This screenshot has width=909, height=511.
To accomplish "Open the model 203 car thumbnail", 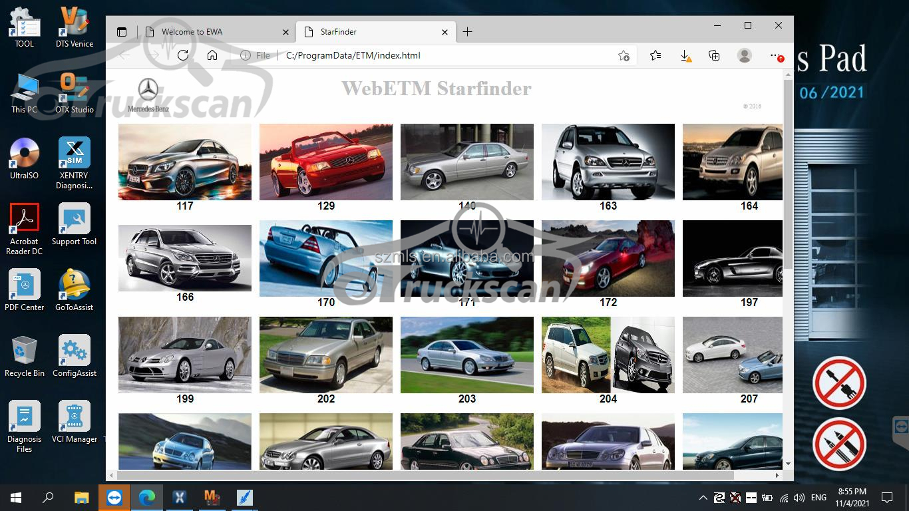I will coord(467,355).
